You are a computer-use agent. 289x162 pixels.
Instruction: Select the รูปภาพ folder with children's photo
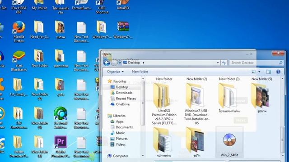tap(262, 98)
